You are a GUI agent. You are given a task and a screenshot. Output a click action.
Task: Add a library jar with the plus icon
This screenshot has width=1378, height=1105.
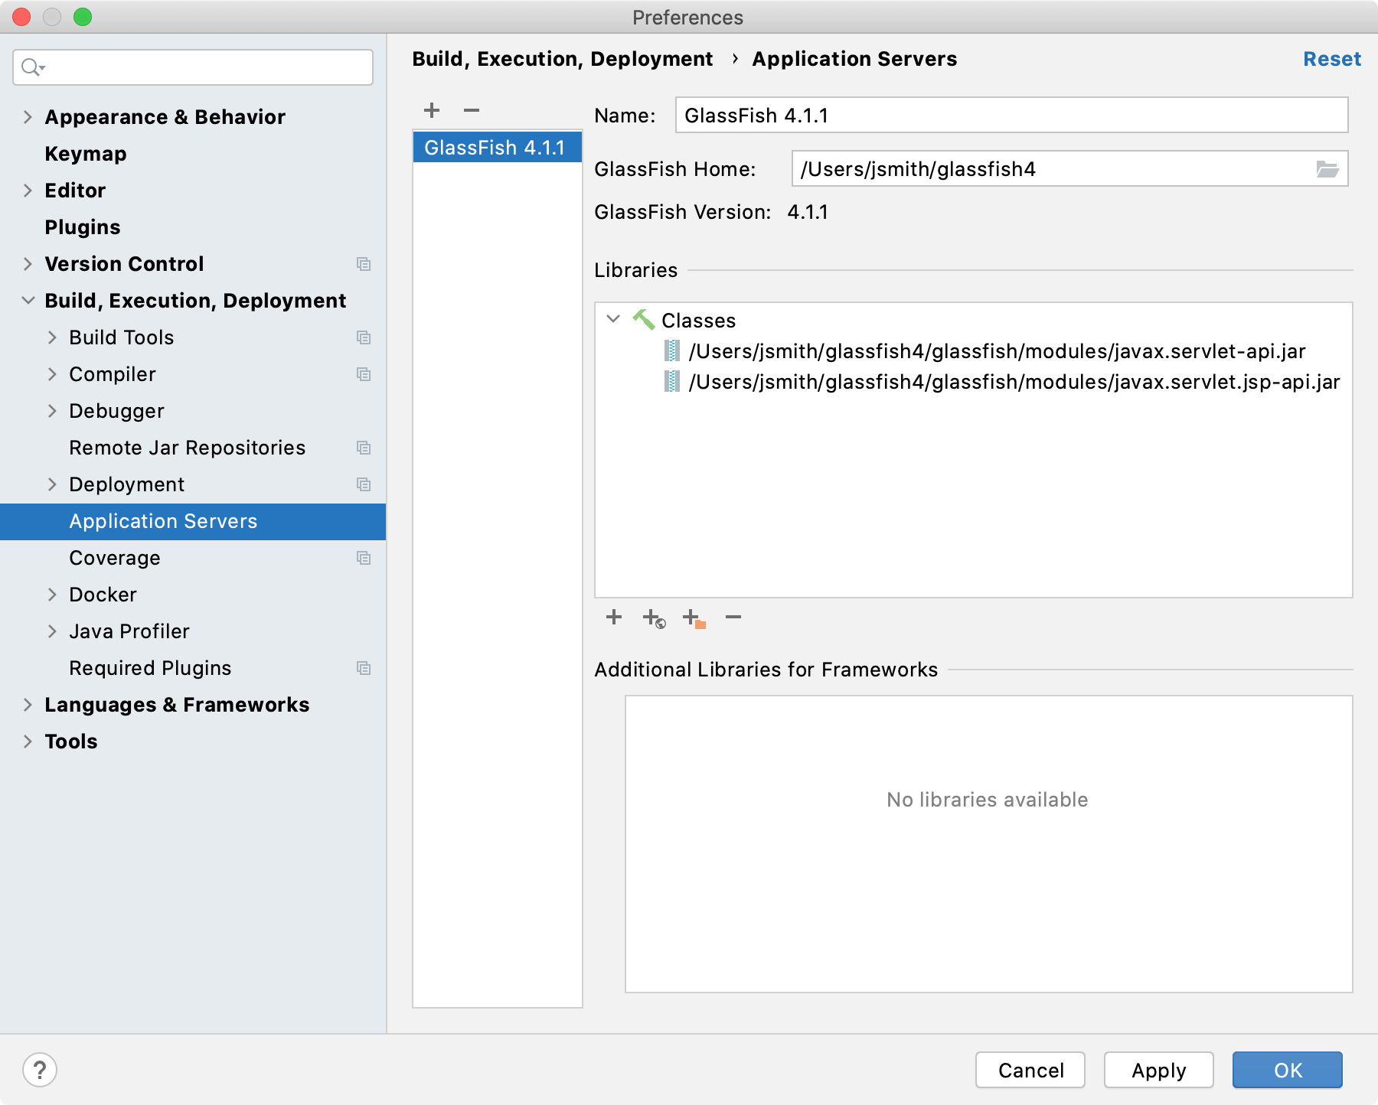614,618
